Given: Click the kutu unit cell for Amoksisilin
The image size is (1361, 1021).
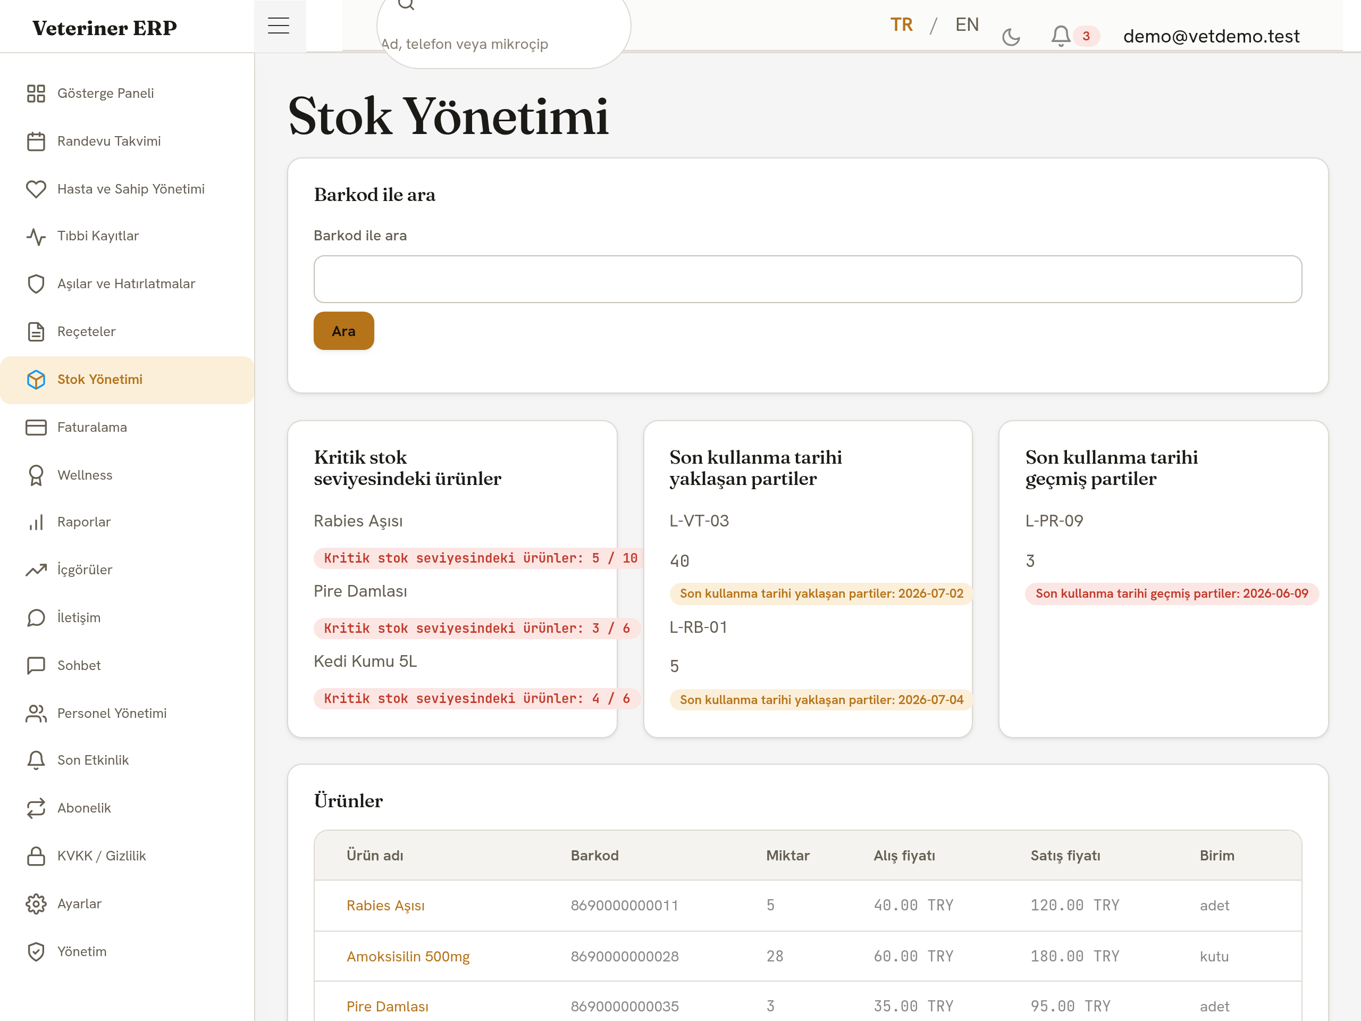Looking at the screenshot, I should (x=1214, y=956).
